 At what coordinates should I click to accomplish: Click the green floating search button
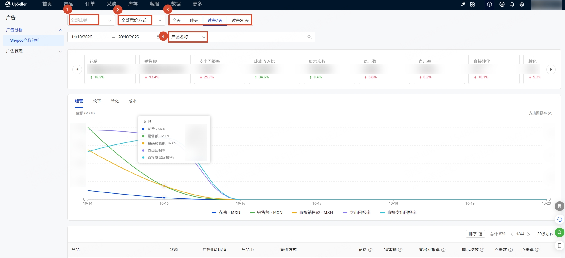coord(560,232)
